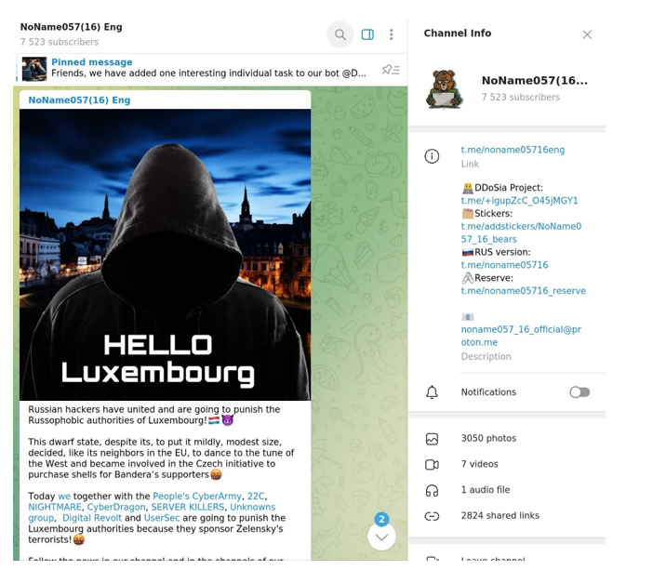Screen dimensions: 666x570
Task: Follow the t.me/noname05716_reserve link
Action: pos(524,291)
